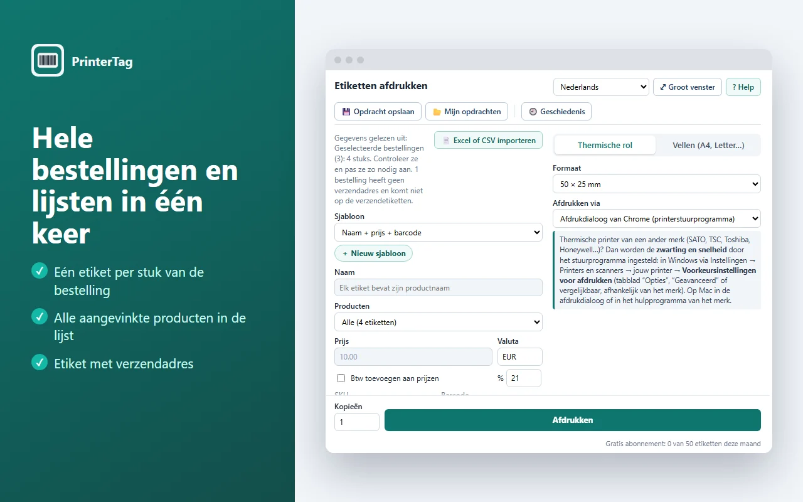The height and width of the screenshot is (502, 803).
Task: Open the Geschiedenis history button
Action: click(x=556, y=112)
